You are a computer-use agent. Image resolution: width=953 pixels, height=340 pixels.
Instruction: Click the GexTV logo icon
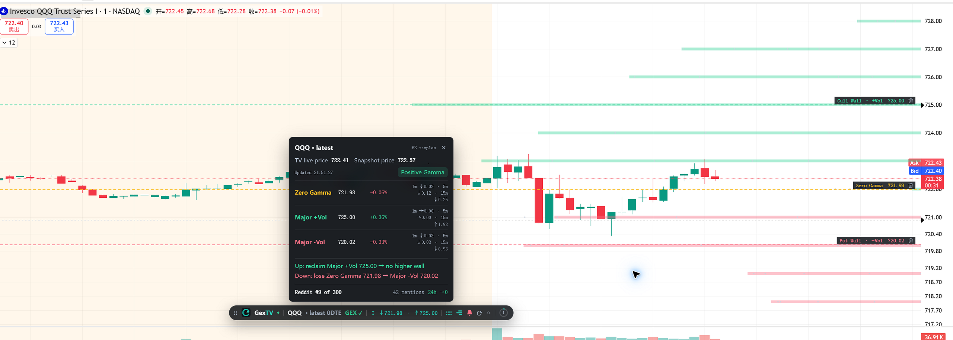pos(246,313)
